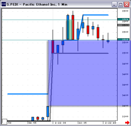The width and height of the screenshot is (131, 126).
Task: Click the 2-22:40 time axis label
Action: [111, 123]
